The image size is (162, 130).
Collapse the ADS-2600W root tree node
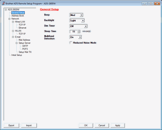(6, 10)
